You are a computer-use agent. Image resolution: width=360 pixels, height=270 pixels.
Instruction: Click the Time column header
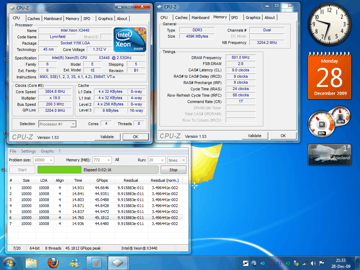point(78,180)
